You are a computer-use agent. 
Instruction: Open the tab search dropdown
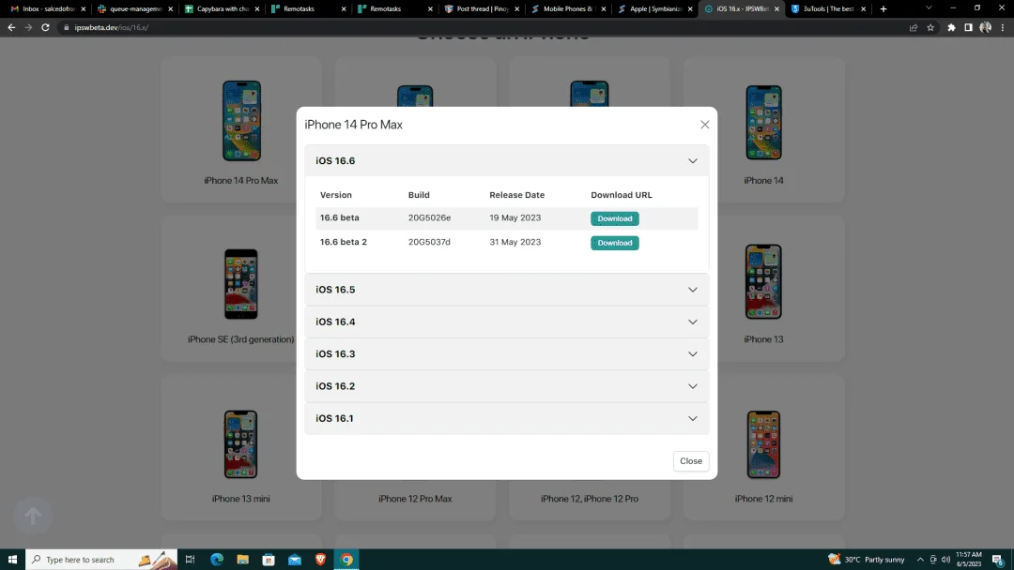click(x=929, y=8)
